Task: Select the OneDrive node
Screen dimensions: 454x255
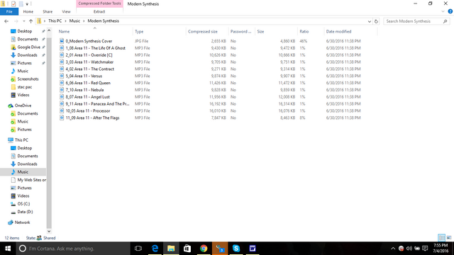Action: pyautogui.click(x=23, y=106)
